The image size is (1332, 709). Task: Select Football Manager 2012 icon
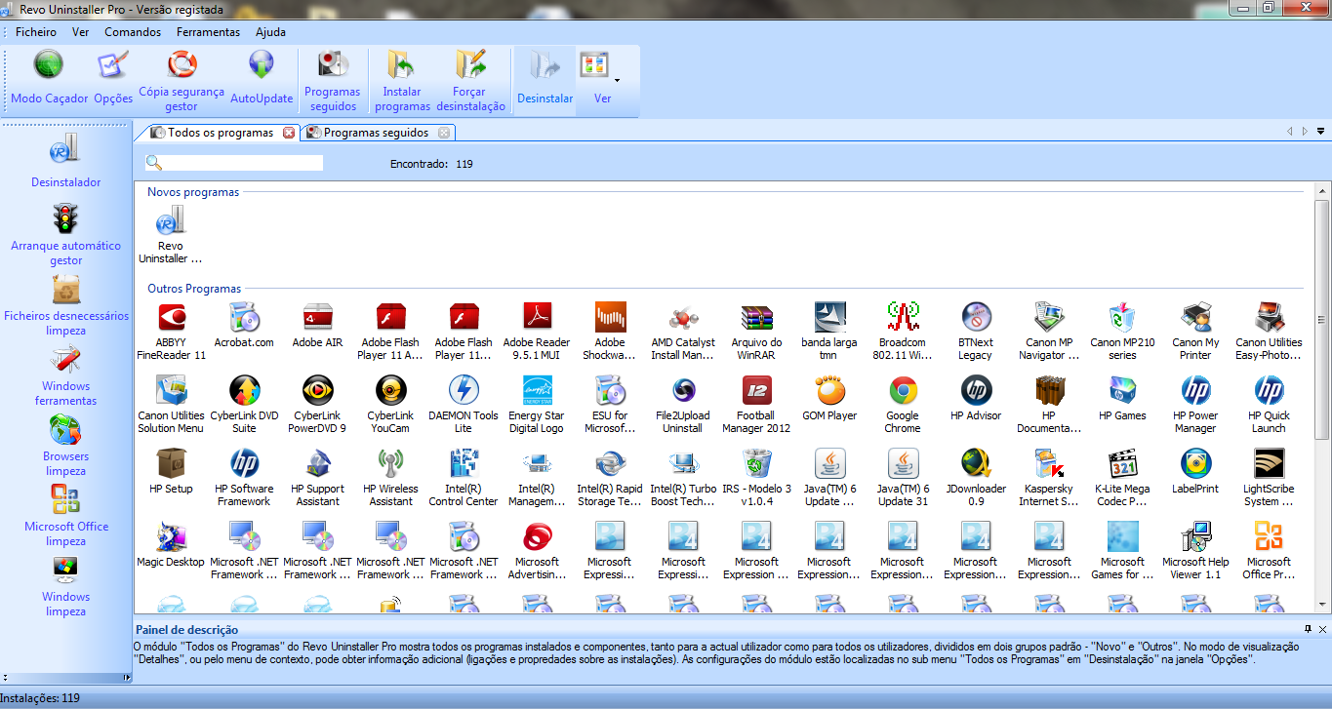point(756,405)
